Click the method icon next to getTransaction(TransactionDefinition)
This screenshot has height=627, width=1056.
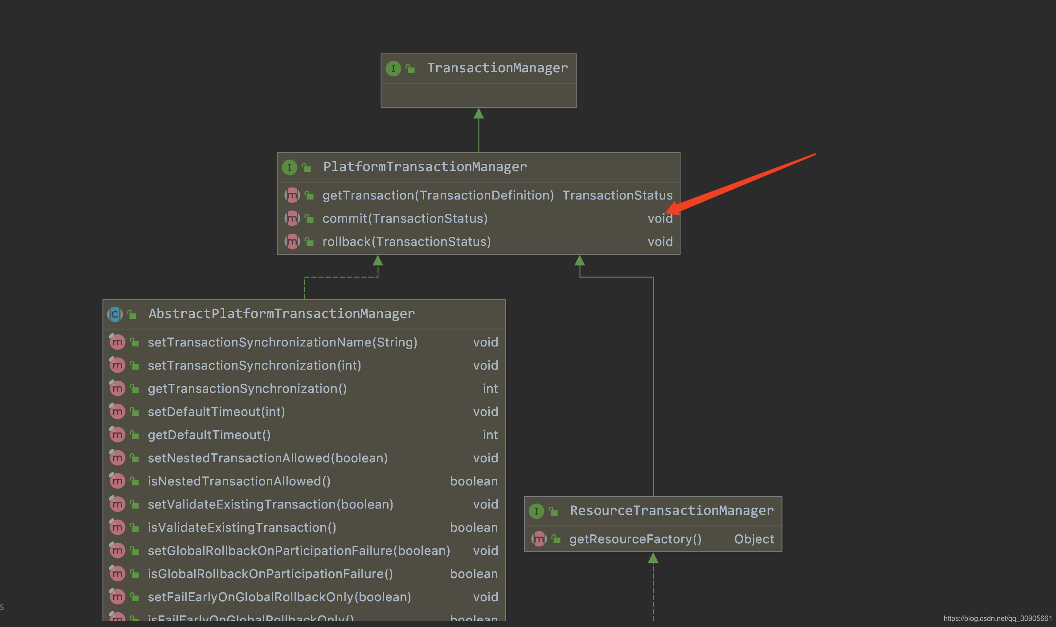pos(292,195)
